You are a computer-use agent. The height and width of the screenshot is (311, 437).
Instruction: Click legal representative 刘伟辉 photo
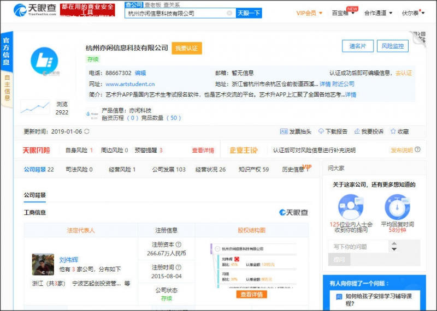(x=43, y=264)
